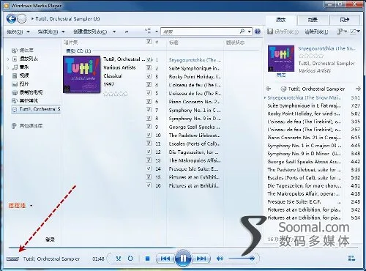Uncheck track 6 Piano Concerto checkbox
The height and width of the screenshot is (271, 366).
pos(149,101)
